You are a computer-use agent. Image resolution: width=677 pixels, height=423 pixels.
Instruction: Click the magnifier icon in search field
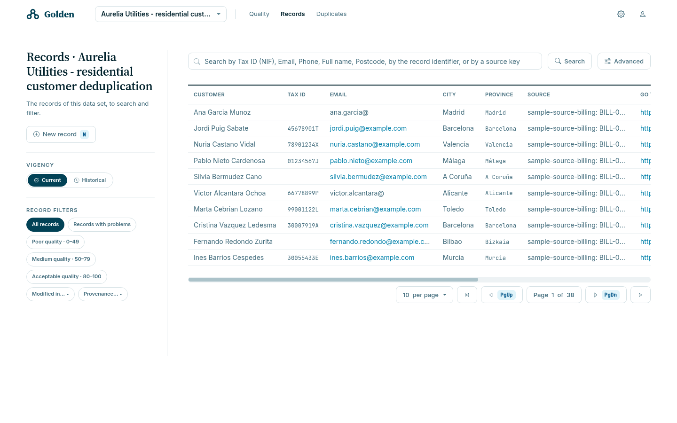coord(197,62)
